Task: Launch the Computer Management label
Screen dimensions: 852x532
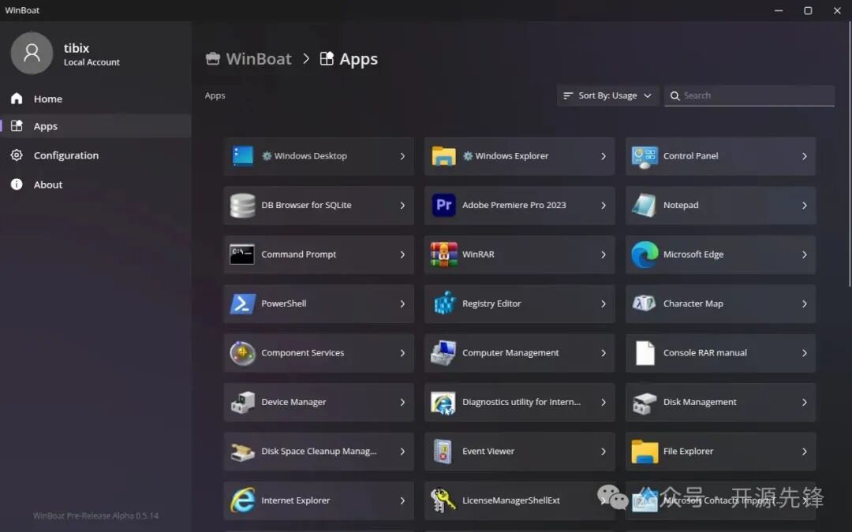Action: tap(510, 353)
